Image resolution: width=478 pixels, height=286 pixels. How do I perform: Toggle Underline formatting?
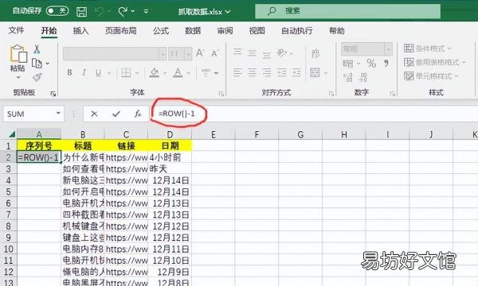(98, 72)
